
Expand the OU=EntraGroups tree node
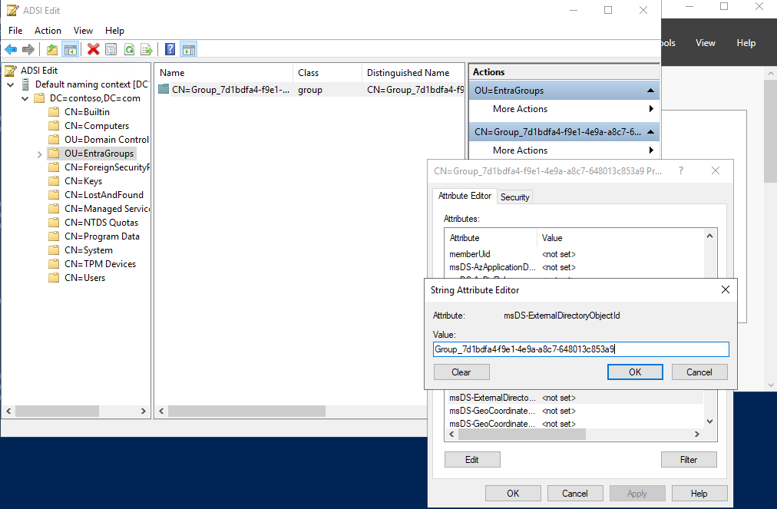(x=39, y=154)
